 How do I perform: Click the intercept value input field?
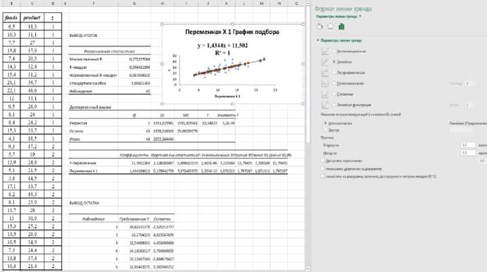pos(483,160)
